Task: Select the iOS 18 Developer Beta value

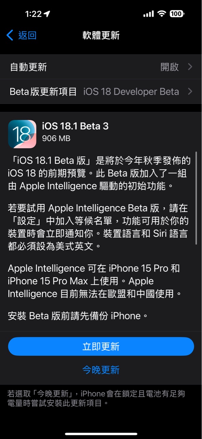Action: coord(131,92)
